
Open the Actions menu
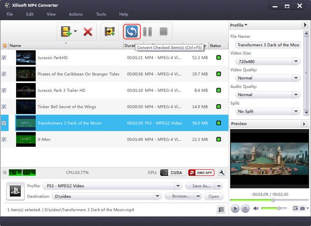point(76,15)
